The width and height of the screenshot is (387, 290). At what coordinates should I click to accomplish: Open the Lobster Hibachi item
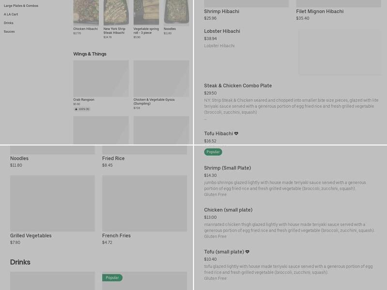pos(222,31)
